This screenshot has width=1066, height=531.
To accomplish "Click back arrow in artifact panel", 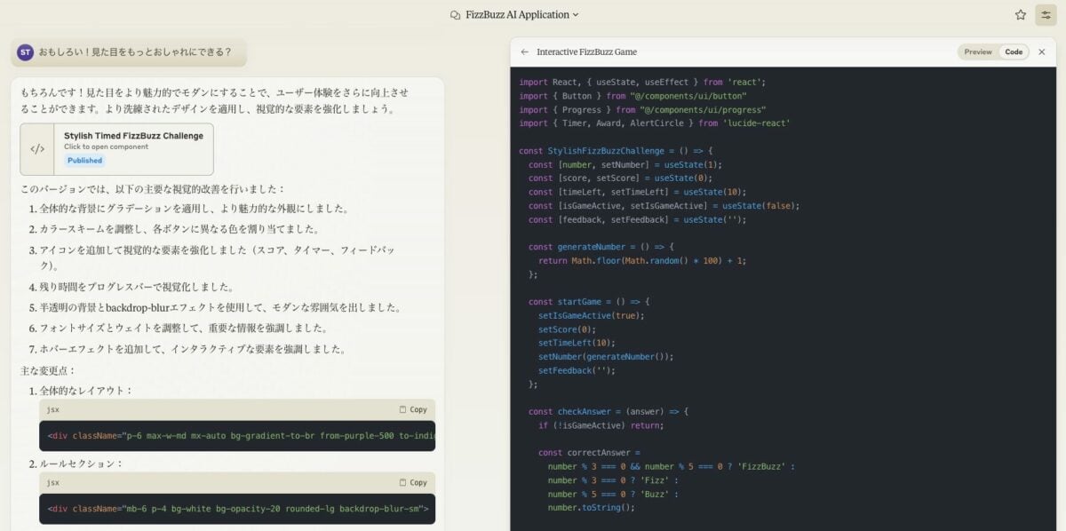I will 525,52.
